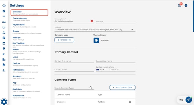Open the megaphone announcements icon in sidebar

click(x=4, y=54)
